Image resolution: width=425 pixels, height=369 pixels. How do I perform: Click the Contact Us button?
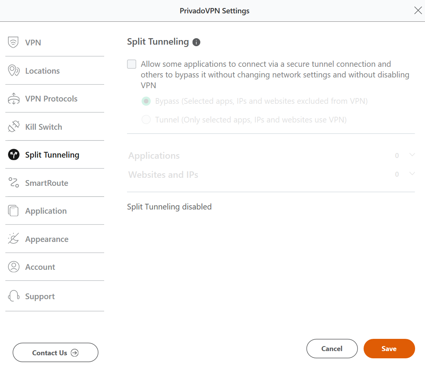coord(55,353)
